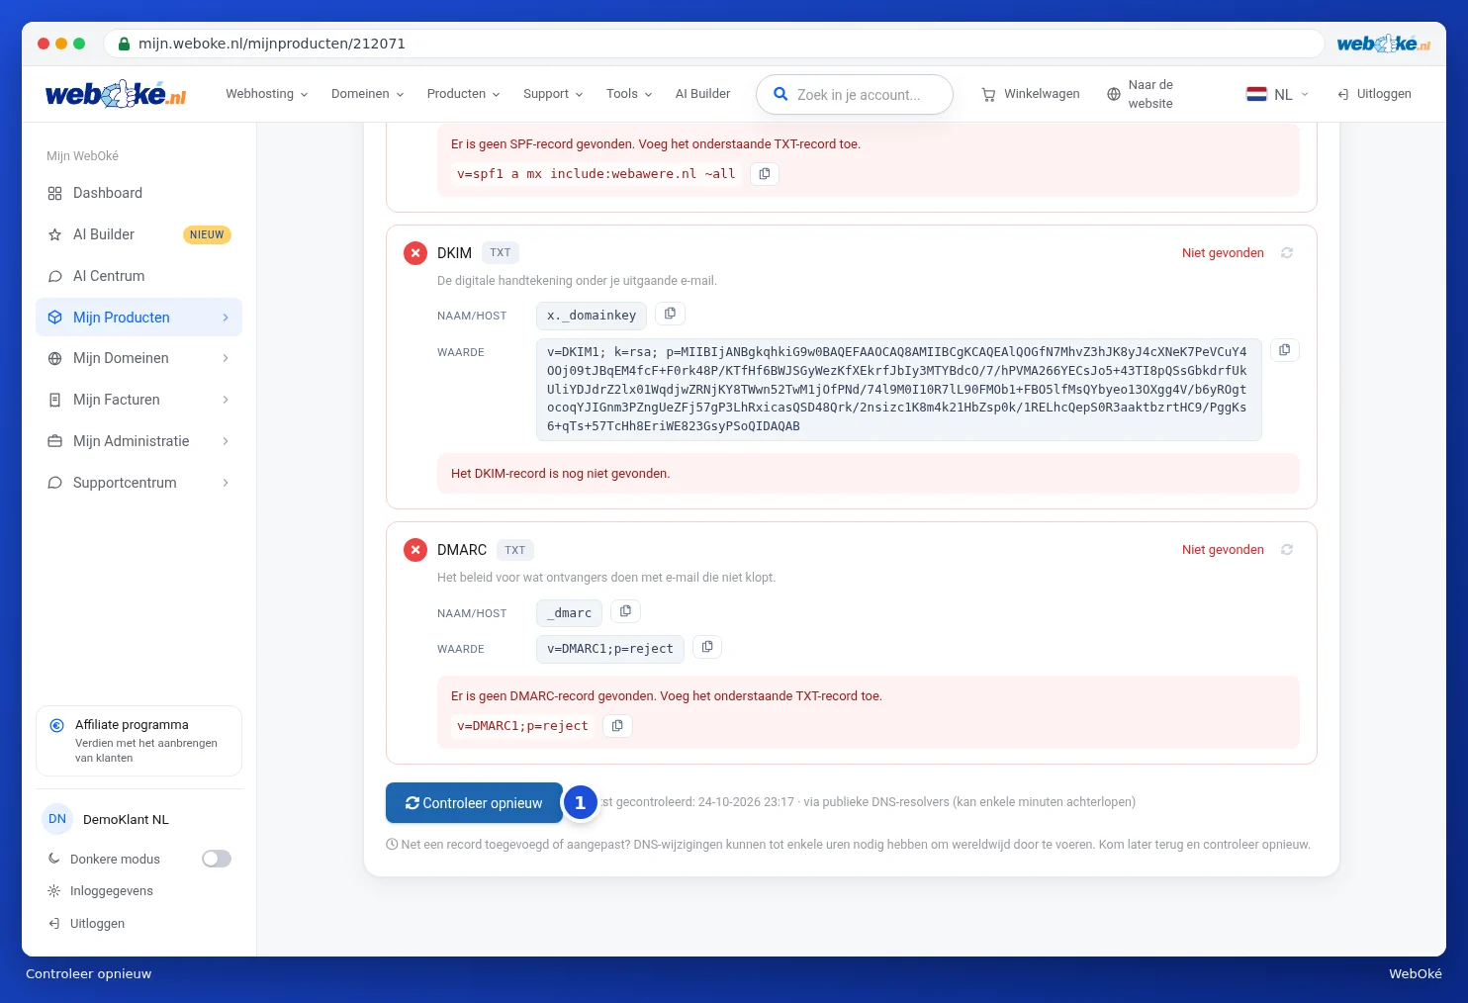The height and width of the screenshot is (1003, 1468).
Task: Refresh the DKIM record check
Action: 1287,253
